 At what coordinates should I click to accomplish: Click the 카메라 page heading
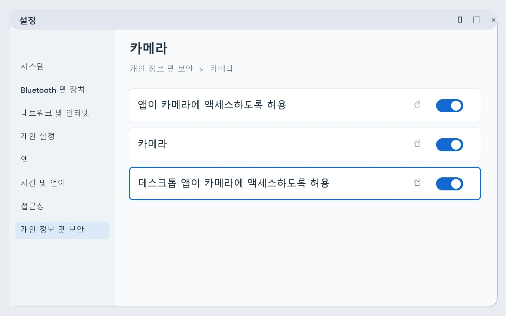(149, 49)
